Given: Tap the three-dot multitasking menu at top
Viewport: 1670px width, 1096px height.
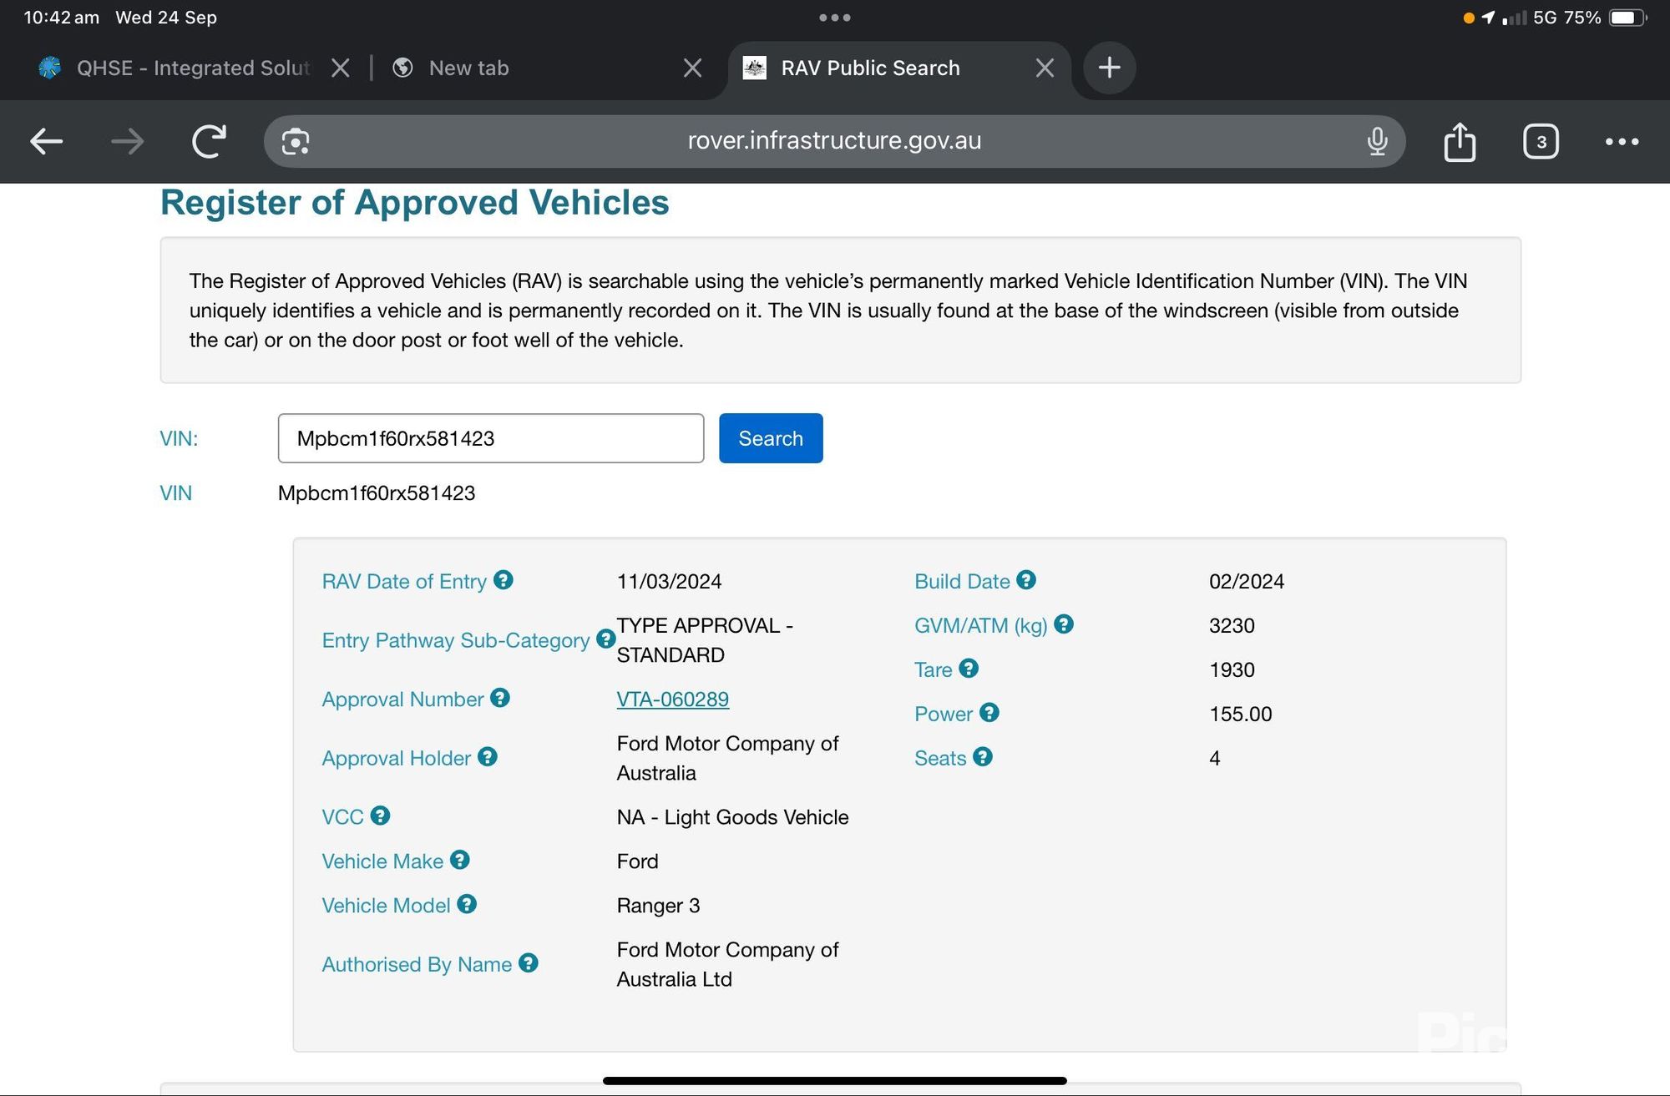Looking at the screenshot, I should [834, 18].
